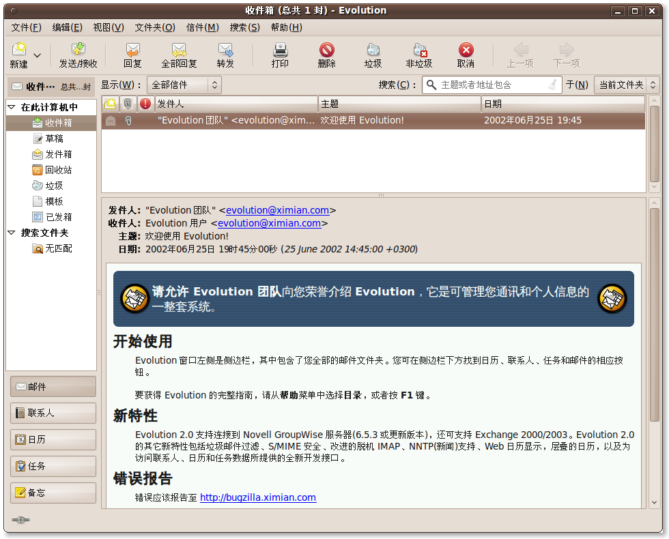Open the 帮助(H) menu

286,27
